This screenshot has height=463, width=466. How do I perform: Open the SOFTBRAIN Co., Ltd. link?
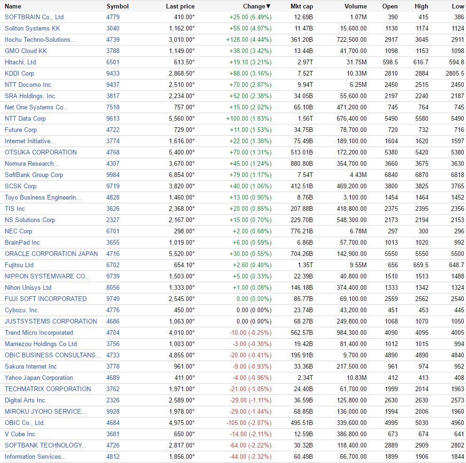35,17
